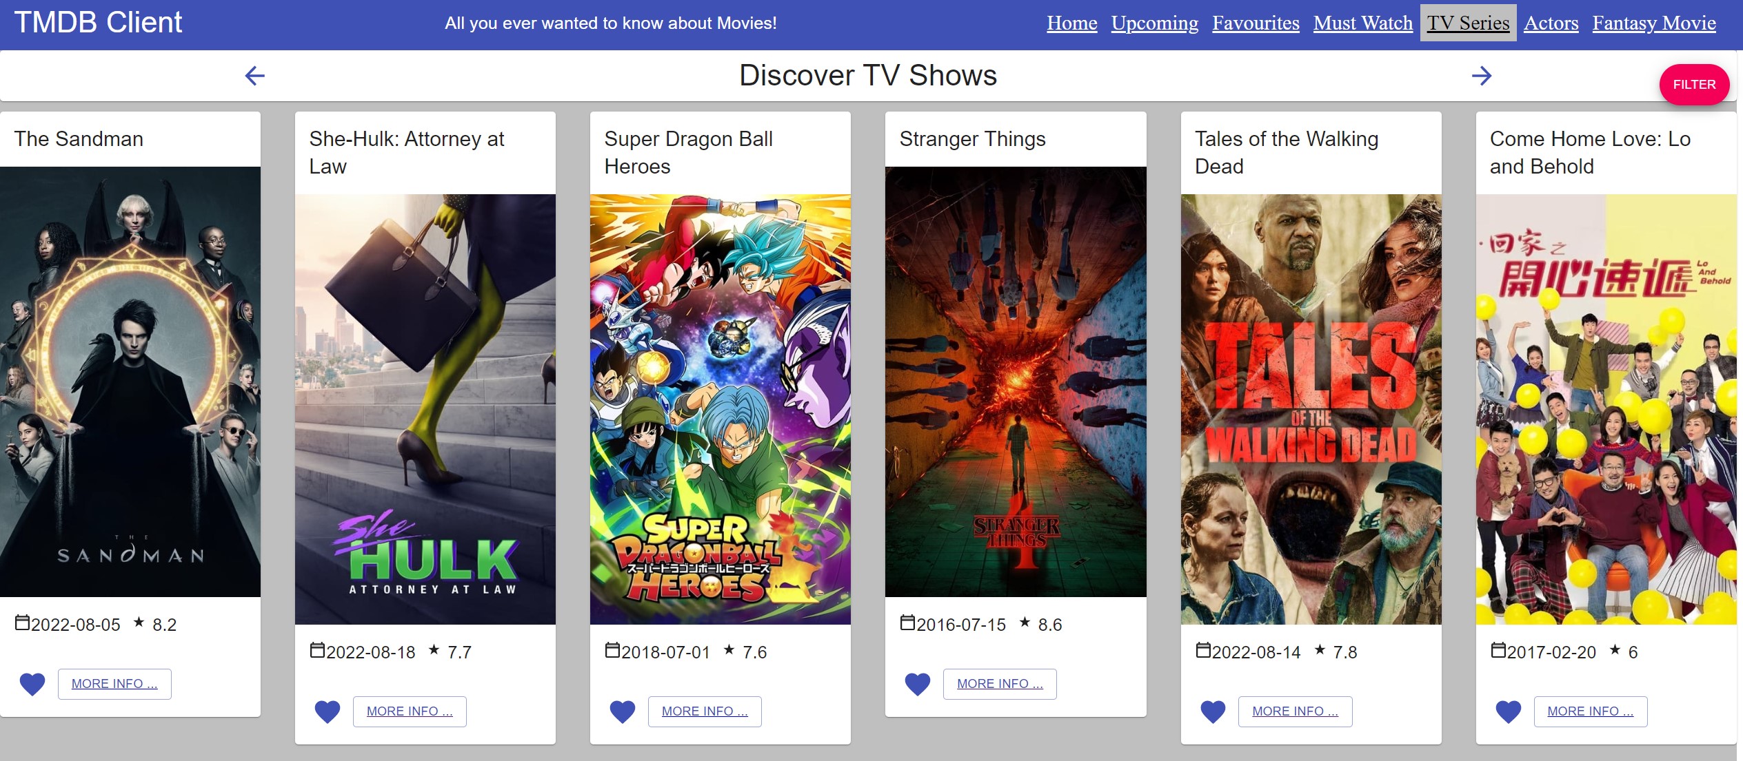The height and width of the screenshot is (761, 1743).
Task: Click the Tales of the Walking Dead poster
Action: coord(1310,409)
